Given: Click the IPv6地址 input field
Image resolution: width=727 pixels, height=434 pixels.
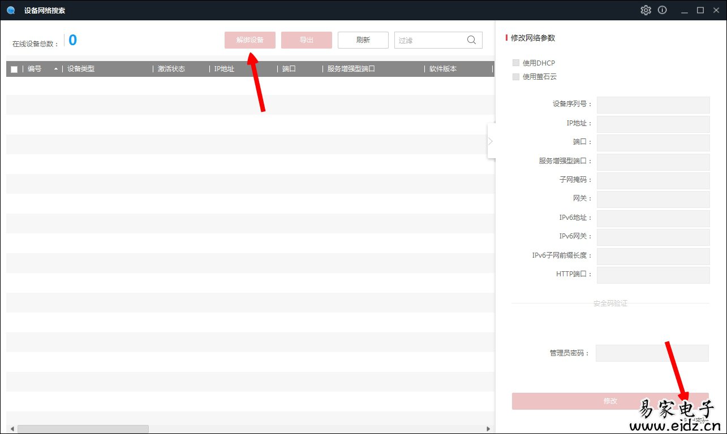Looking at the screenshot, I should (x=653, y=218).
